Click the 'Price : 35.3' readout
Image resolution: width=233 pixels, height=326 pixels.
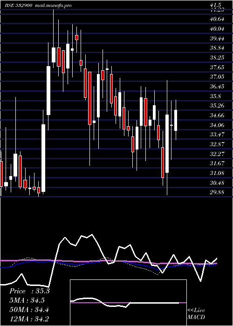(29, 291)
